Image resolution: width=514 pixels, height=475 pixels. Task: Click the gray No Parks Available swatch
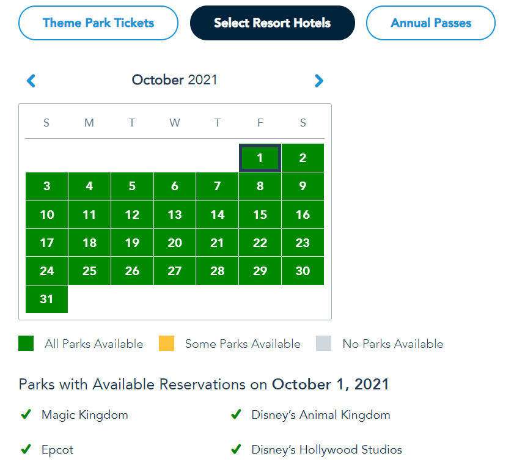click(x=324, y=344)
